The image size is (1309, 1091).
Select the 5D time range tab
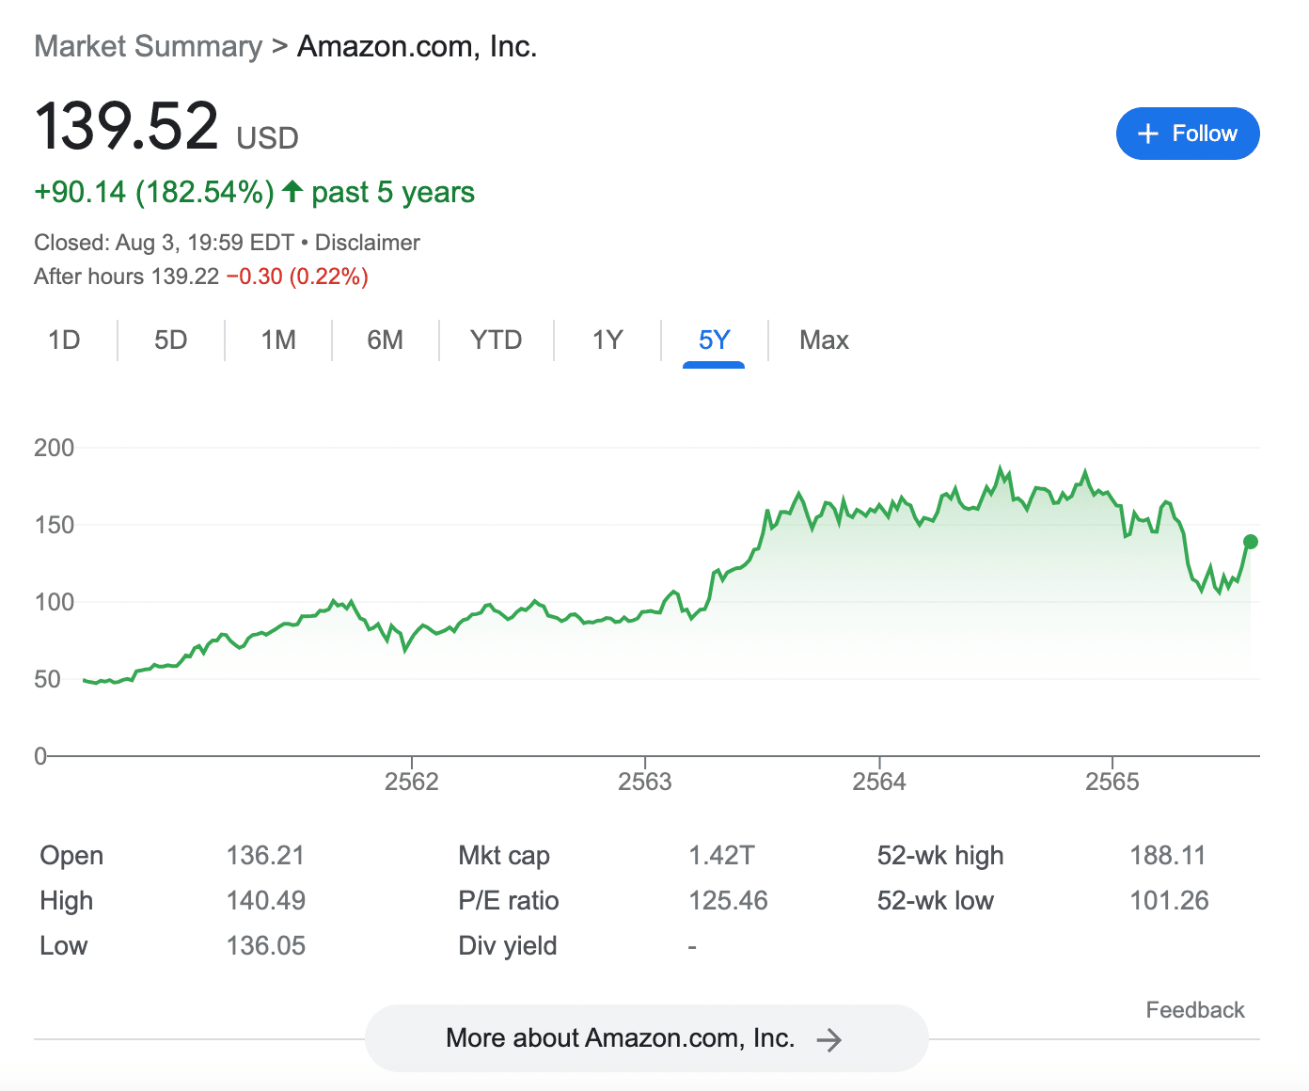click(171, 340)
